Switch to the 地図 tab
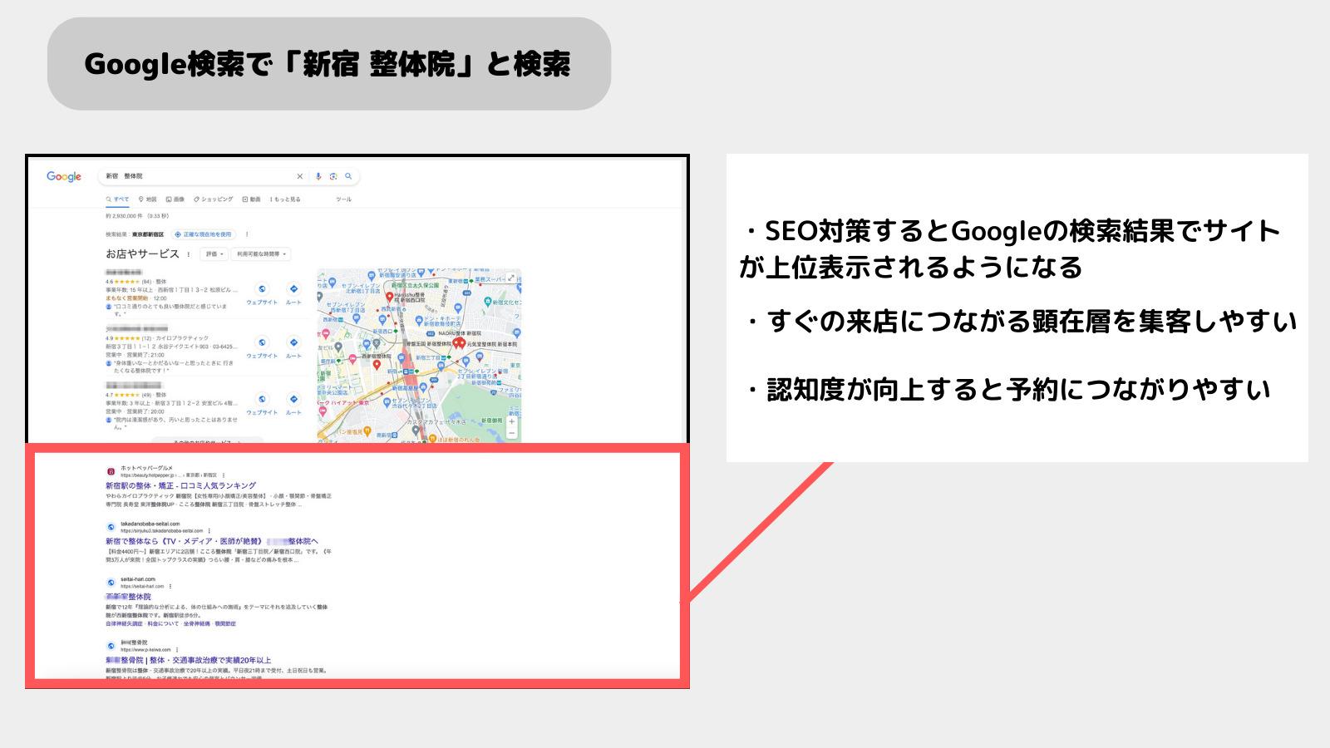 pyautogui.click(x=148, y=199)
